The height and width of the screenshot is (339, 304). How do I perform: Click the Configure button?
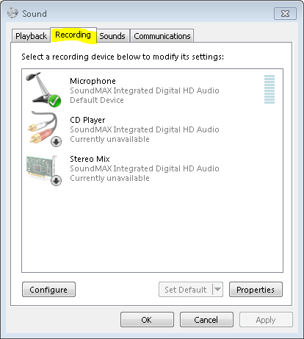(48, 290)
